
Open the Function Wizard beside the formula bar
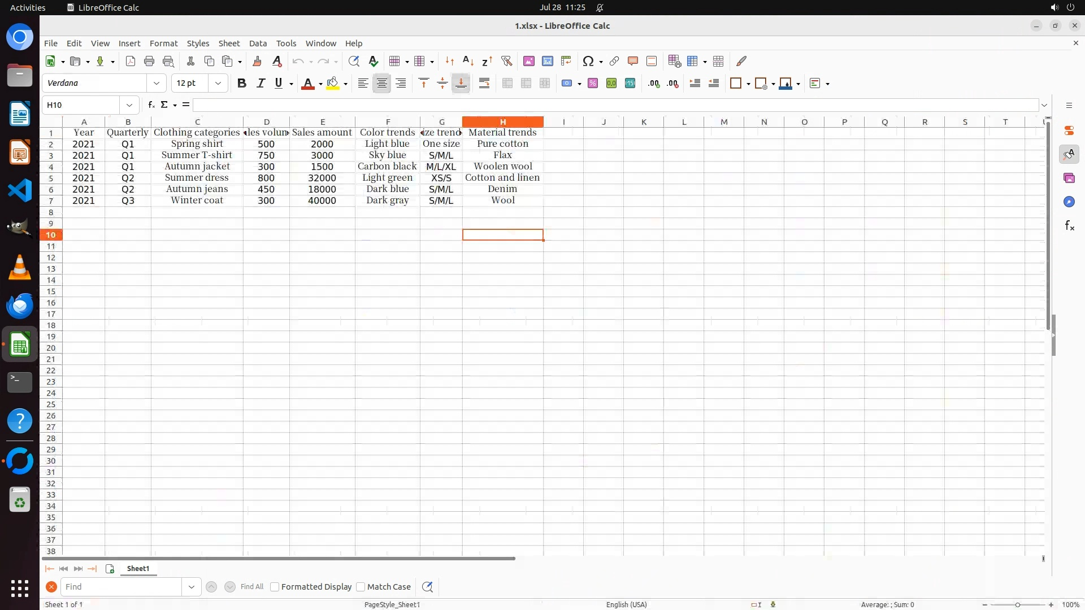[151, 105]
